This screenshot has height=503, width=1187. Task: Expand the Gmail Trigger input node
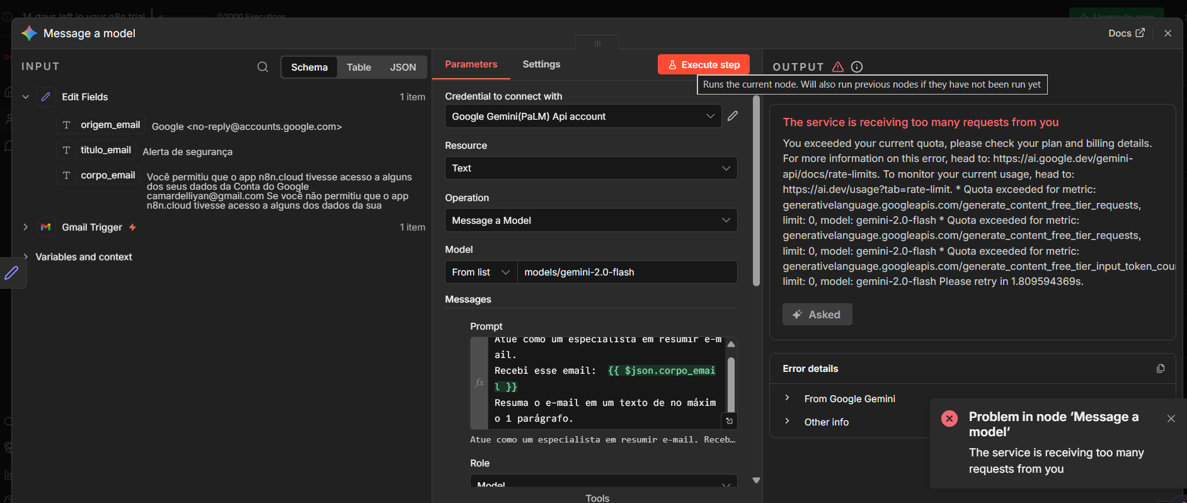tap(26, 227)
